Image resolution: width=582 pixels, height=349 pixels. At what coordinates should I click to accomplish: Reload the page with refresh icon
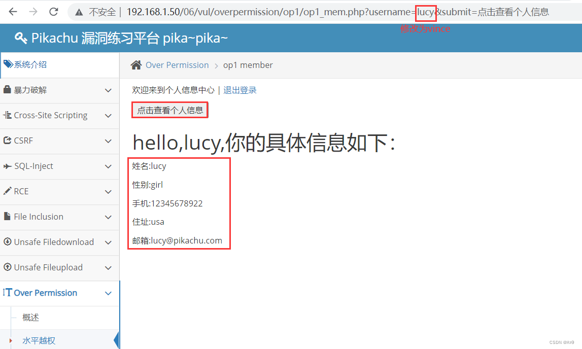[x=54, y=12]
